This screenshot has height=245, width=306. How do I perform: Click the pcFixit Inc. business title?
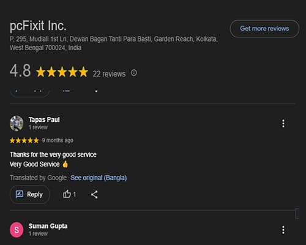pos(38,26)
